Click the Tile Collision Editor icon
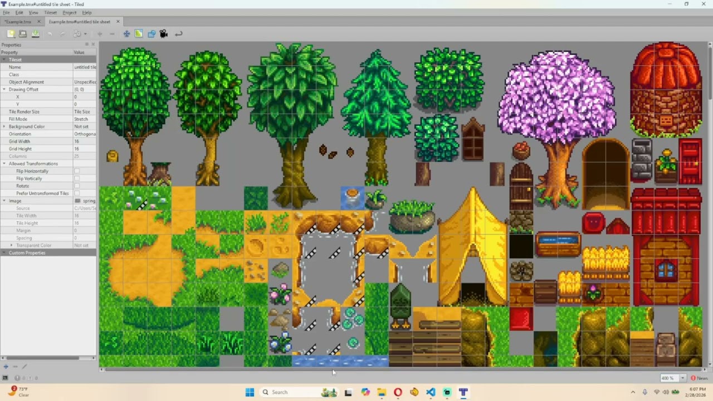The width and height of the screenshot is (713, 401). click(x=151, y=34)
